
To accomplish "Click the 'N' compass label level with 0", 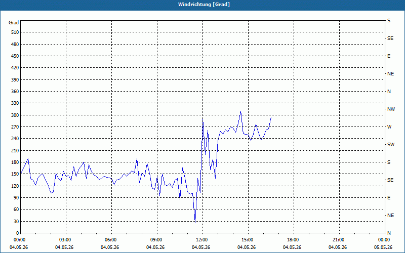I will pos(389,233).
